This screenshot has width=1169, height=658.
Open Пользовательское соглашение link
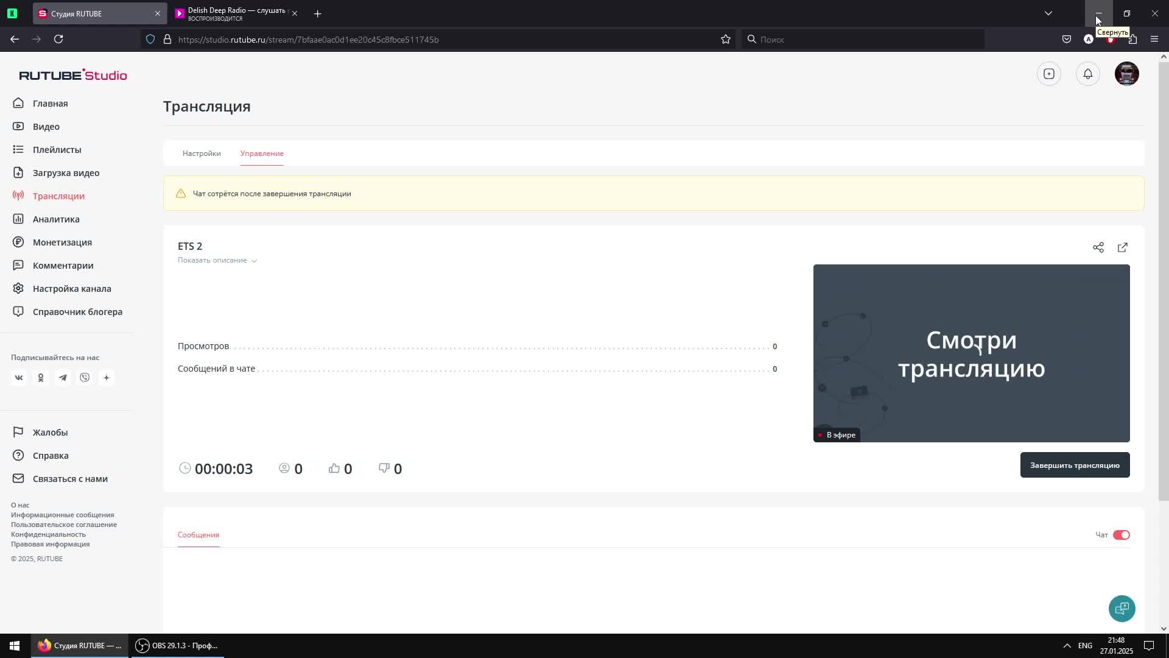pos(64,525)
